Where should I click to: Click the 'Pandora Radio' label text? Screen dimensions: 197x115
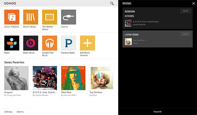coord(68,53)
